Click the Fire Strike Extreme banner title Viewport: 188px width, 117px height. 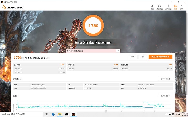[93, 42]
